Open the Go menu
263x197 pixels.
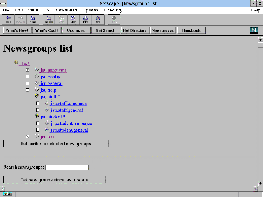pos(46,10)
